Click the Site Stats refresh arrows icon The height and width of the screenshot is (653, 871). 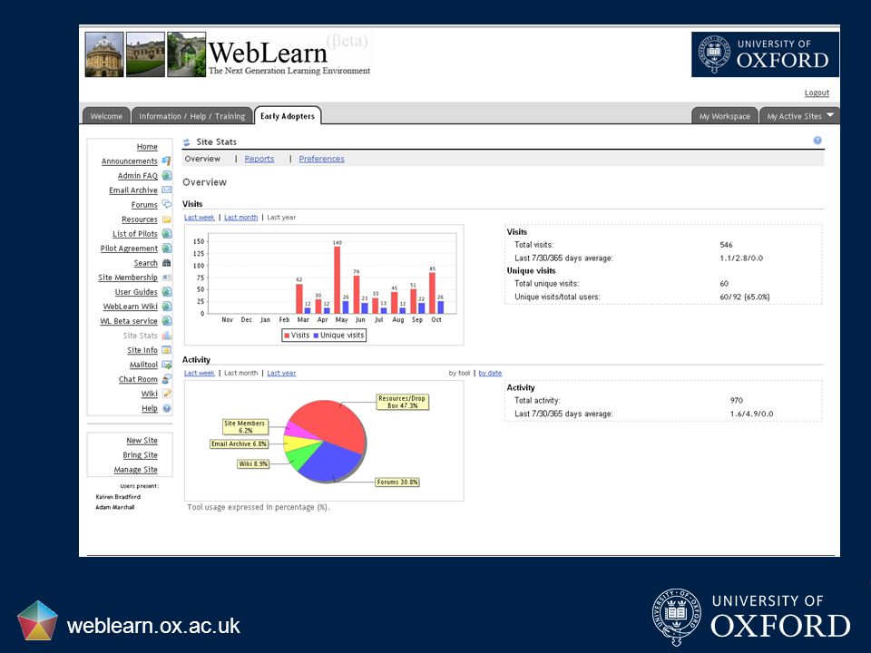[187, 142]
